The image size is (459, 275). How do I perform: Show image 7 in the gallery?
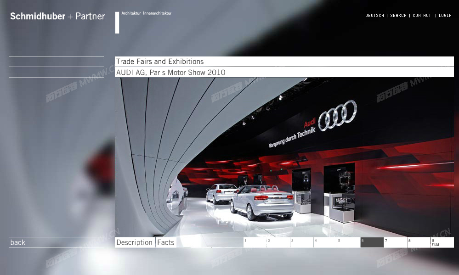(x=395, y=242)
